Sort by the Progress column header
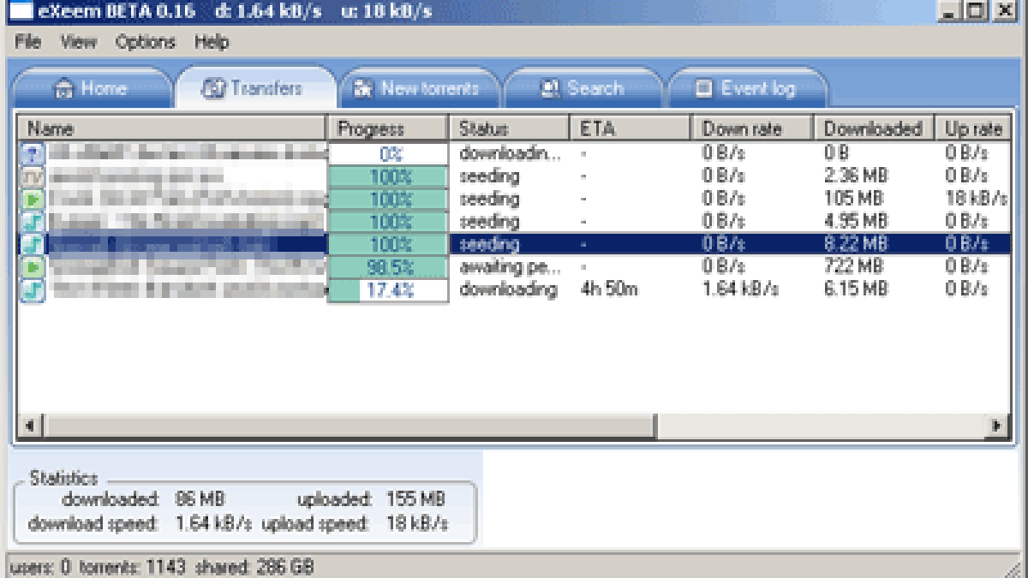 [x=388, y=128]
